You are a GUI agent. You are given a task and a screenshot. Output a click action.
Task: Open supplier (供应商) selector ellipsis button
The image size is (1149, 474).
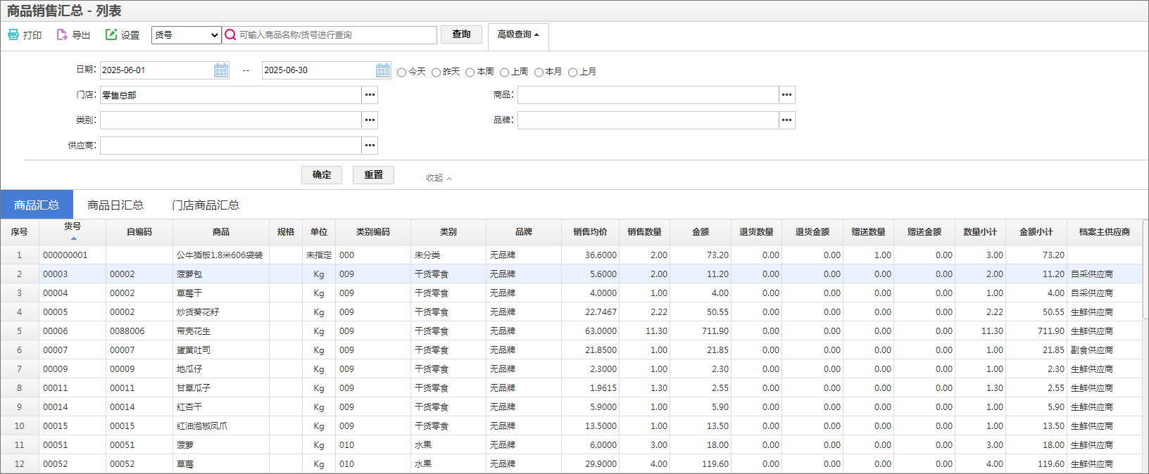click(370, 146)
